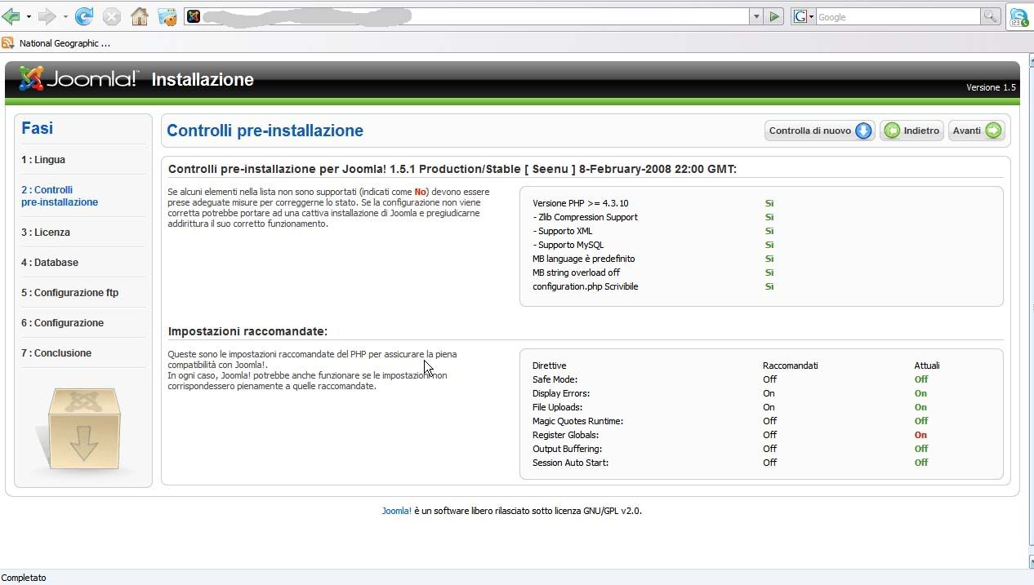Viewport: 1034px width, 585px height.
Task: Click the MB language è predefinito label
Action: pyautogui.click(x=583, y=259)
